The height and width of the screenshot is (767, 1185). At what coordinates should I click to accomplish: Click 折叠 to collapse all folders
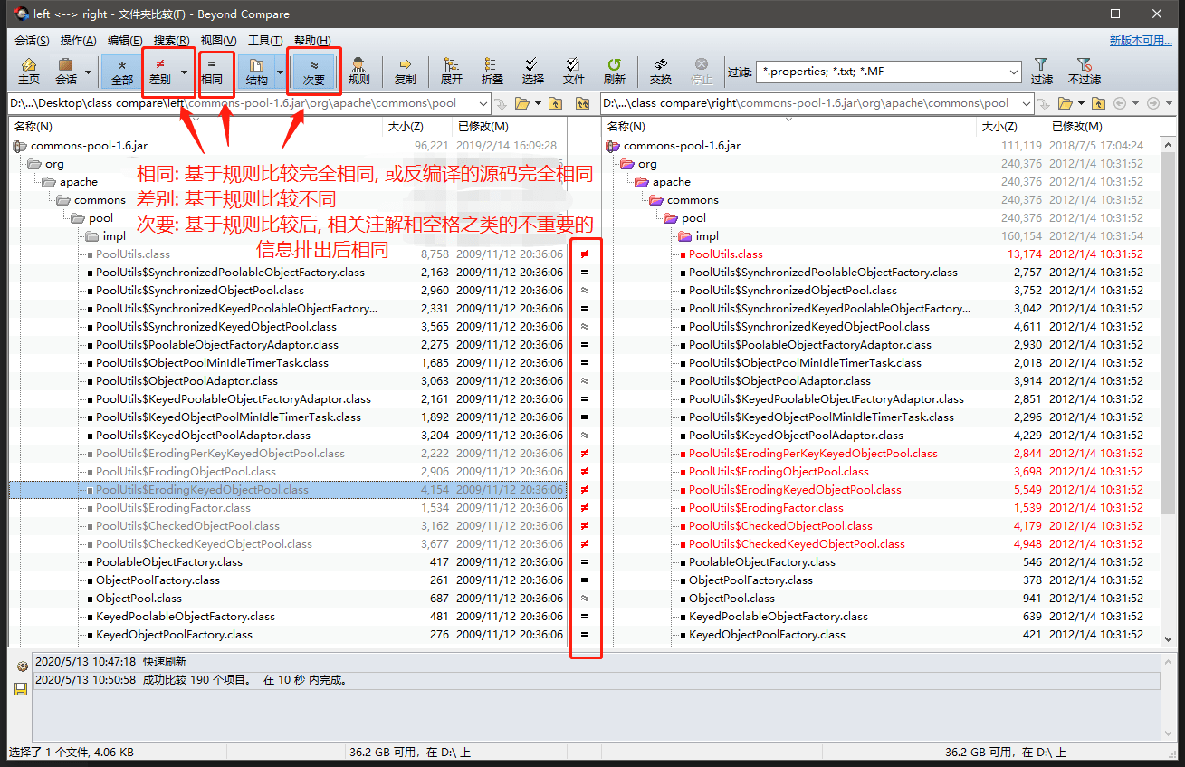[x=492, y=72]
